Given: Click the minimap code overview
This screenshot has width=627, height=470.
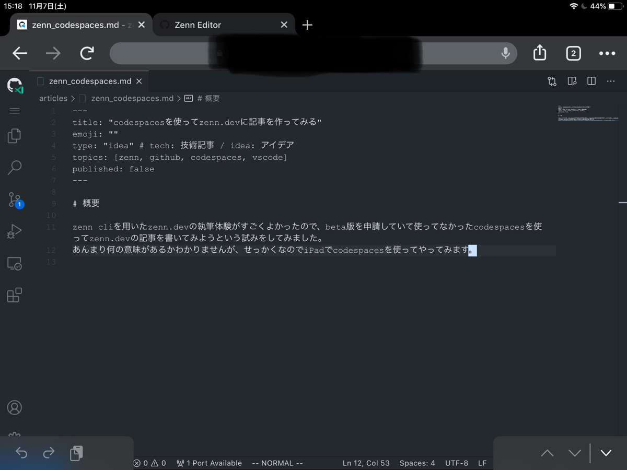Looking at the screenshot, I should coord(588,113).
